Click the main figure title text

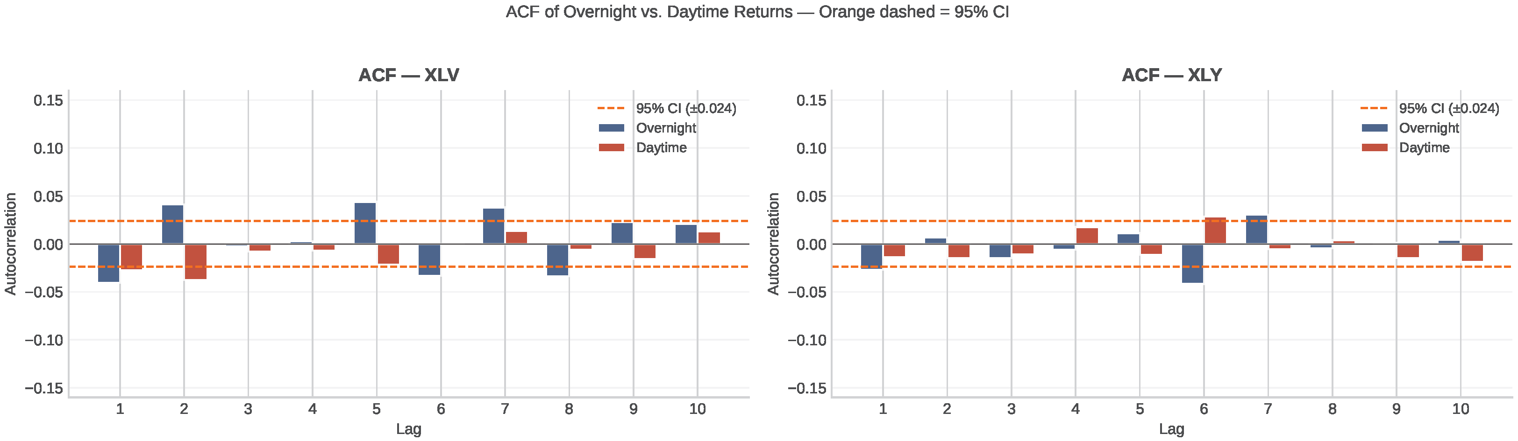pos(757,12)
